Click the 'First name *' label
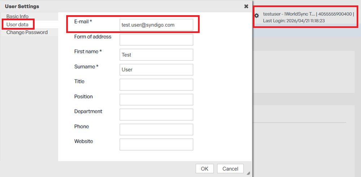Screen dimensions: 361x177 tap(88, 52)
